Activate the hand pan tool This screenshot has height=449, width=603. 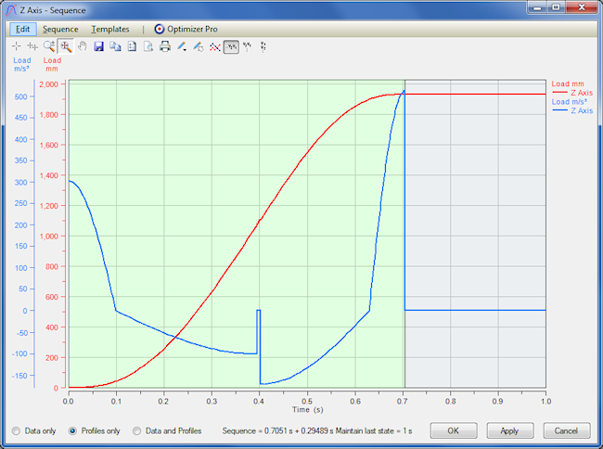click(82, 46)
